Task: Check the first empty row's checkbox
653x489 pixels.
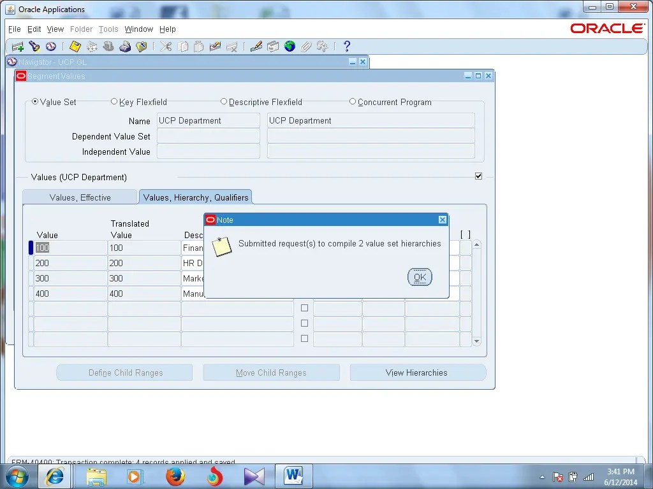Action: (x=304, y=308)
